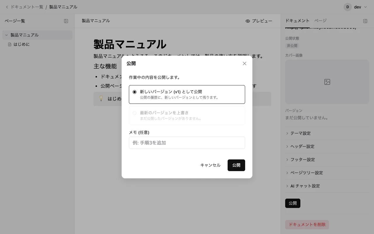Expand AI チャット設定 section
Image resolution: width=374 pixels, height=234 pixels.
[x=327, y=186]
